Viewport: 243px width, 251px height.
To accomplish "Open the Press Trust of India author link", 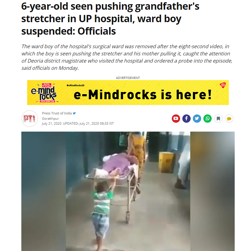I will (57, 113).
